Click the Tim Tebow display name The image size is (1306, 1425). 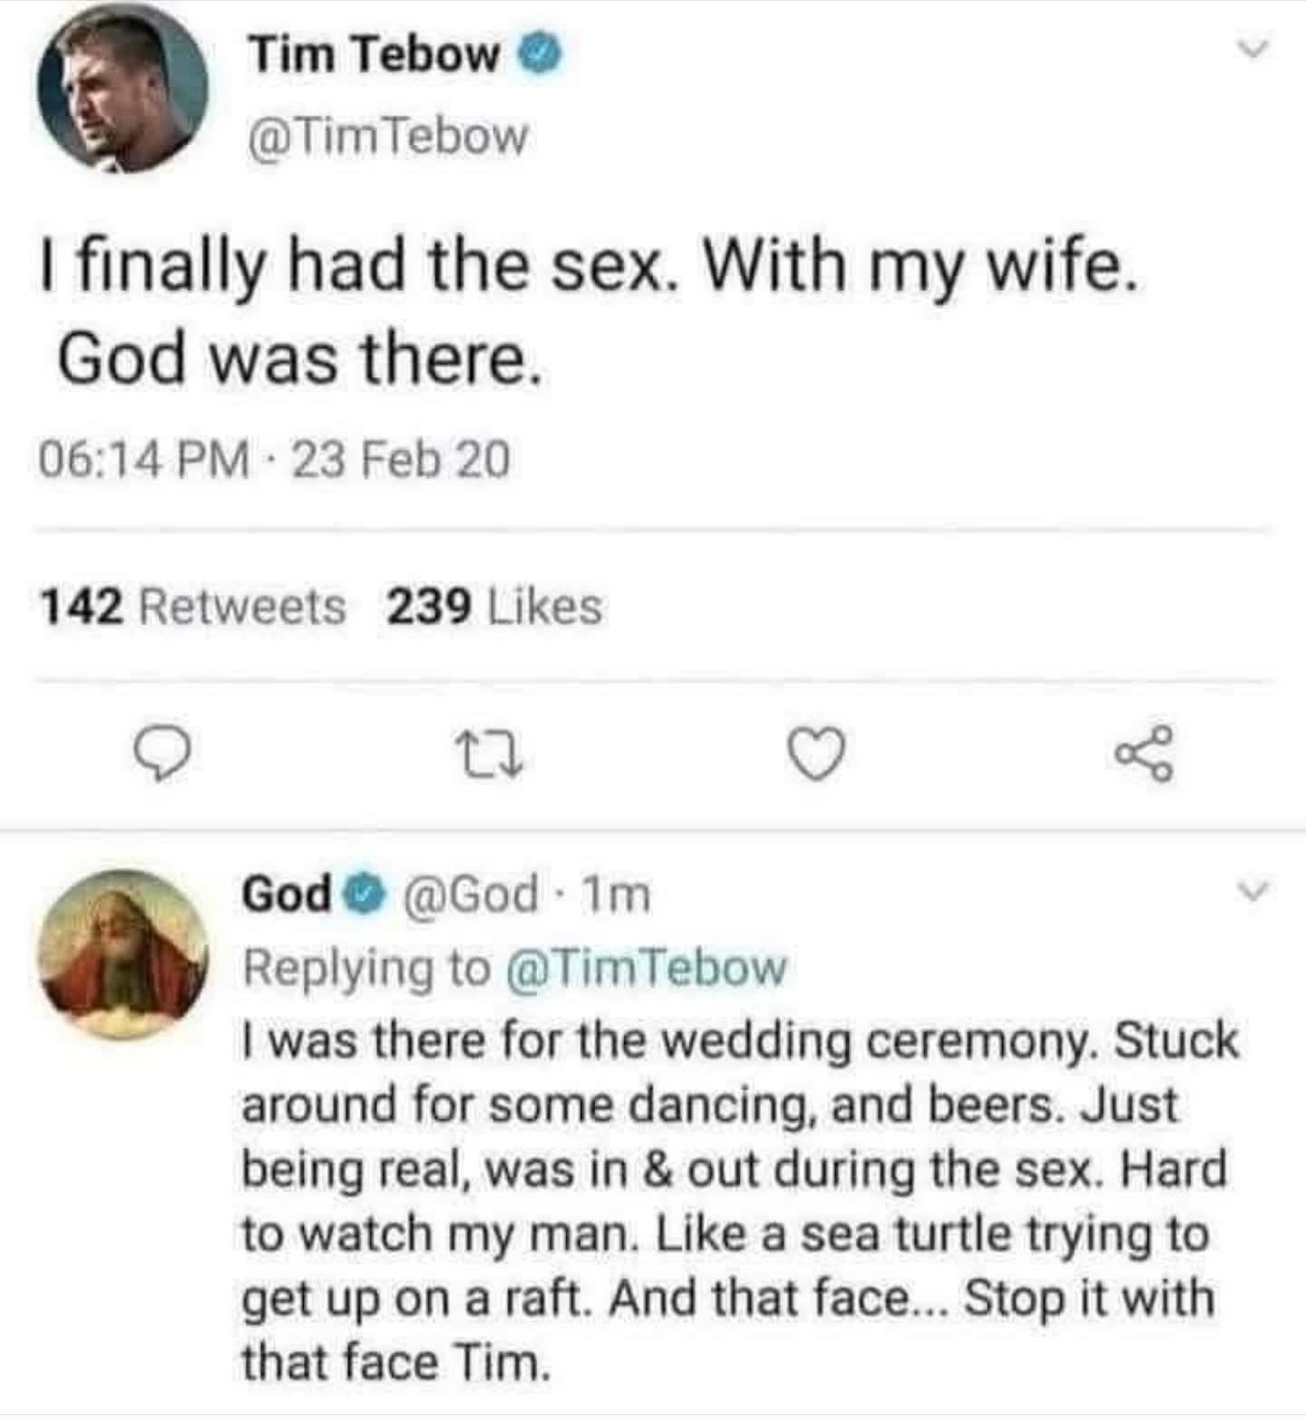(x=375, y=54)
